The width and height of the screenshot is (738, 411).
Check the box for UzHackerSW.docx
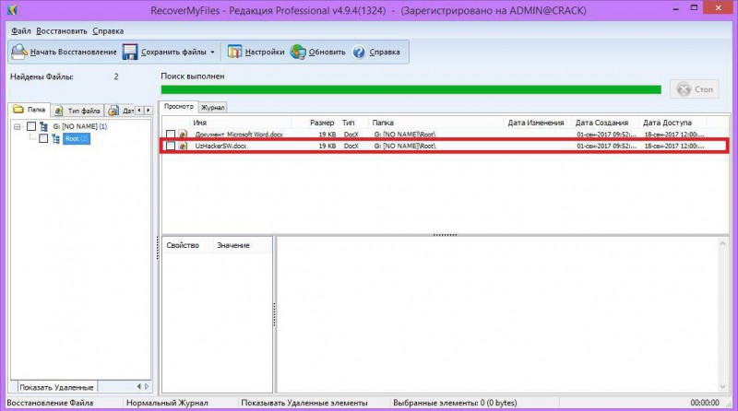pyautogui.click(x=171, y=147)
